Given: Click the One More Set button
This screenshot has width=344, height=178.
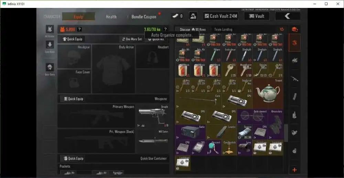Looking at the screenshot, I should pyautogui.click(x=132, y=39).
